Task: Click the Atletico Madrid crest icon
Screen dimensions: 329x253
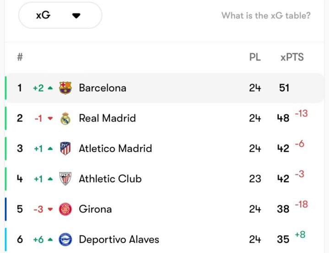Action: tap(65, 148)
